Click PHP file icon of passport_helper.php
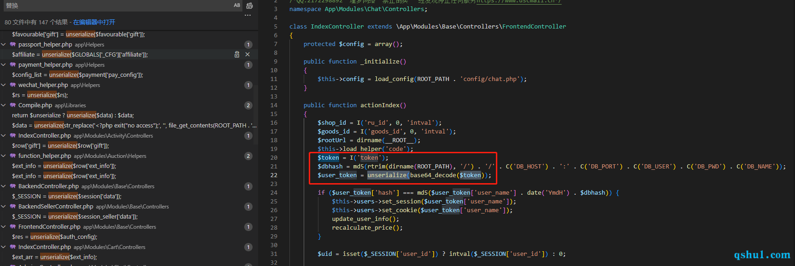 click(x=13, y=44)
